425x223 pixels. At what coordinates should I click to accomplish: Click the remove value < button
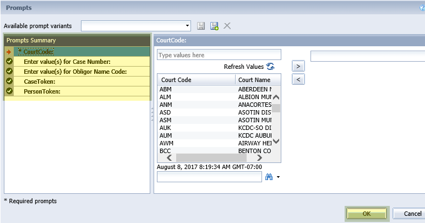298,79
